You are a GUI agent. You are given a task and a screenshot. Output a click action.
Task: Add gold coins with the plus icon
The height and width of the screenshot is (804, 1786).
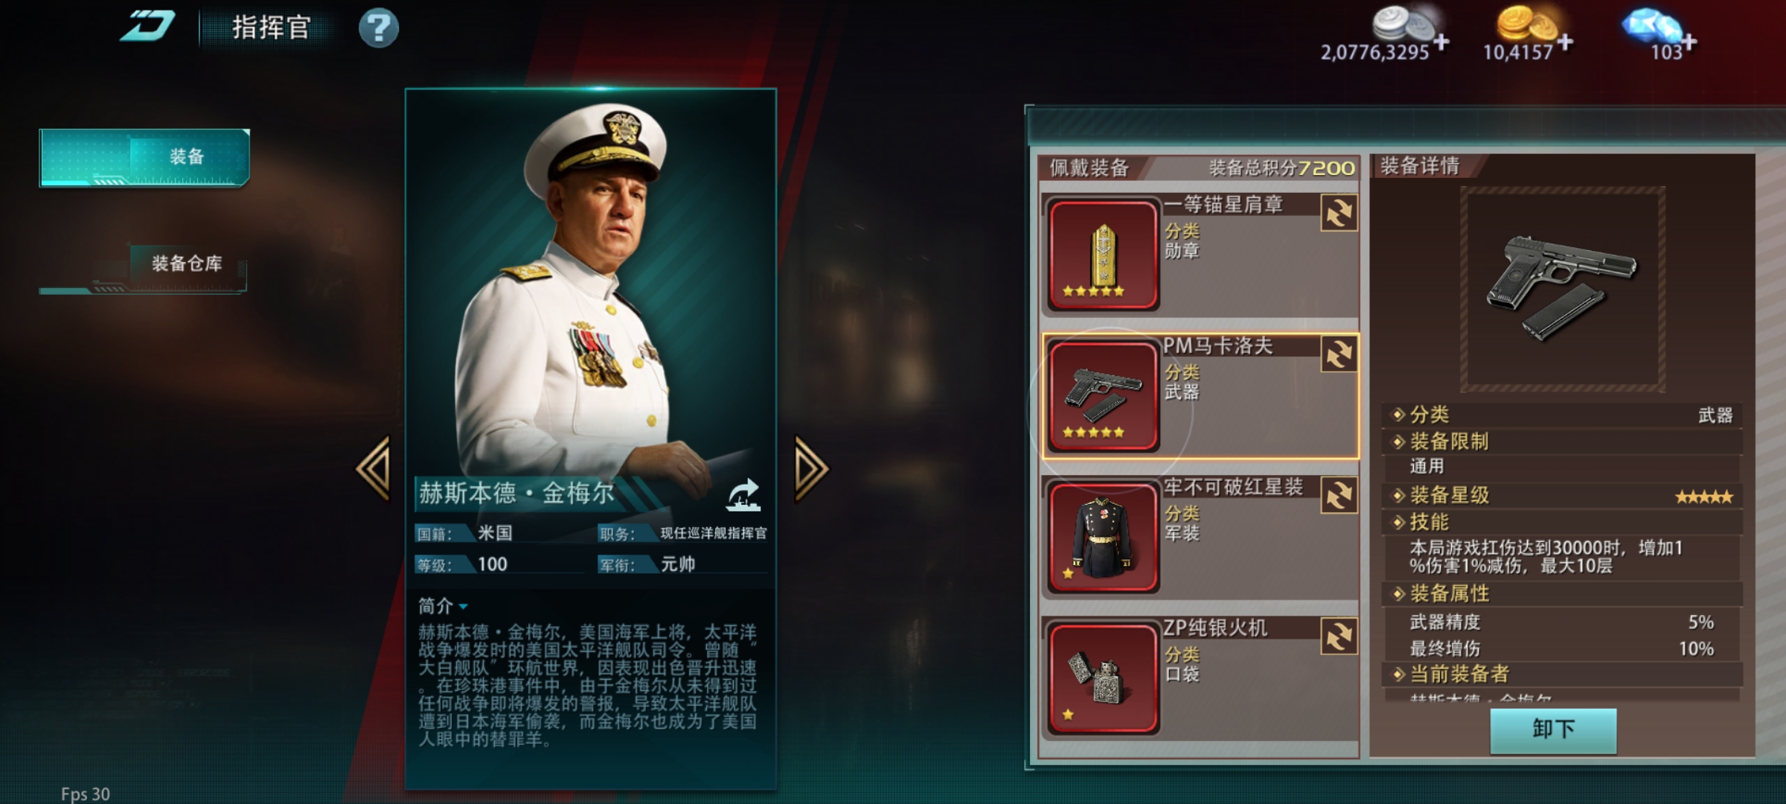pos(1565,42)
